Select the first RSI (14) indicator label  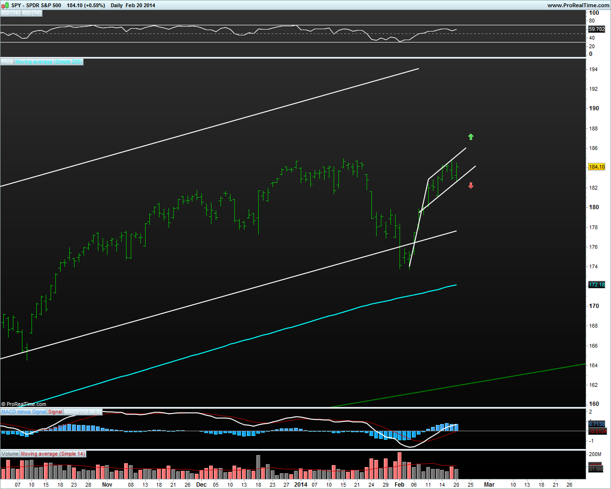point(11,13)
